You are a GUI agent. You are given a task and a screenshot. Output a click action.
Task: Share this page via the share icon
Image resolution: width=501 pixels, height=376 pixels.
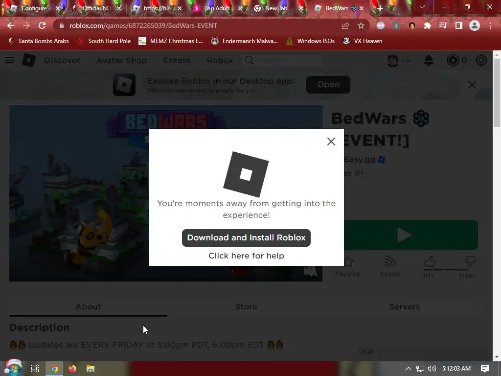click(x=345, y=25)
